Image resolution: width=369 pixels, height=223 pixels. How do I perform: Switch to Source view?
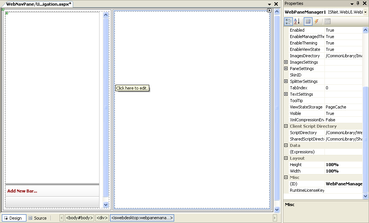point(38,218)
